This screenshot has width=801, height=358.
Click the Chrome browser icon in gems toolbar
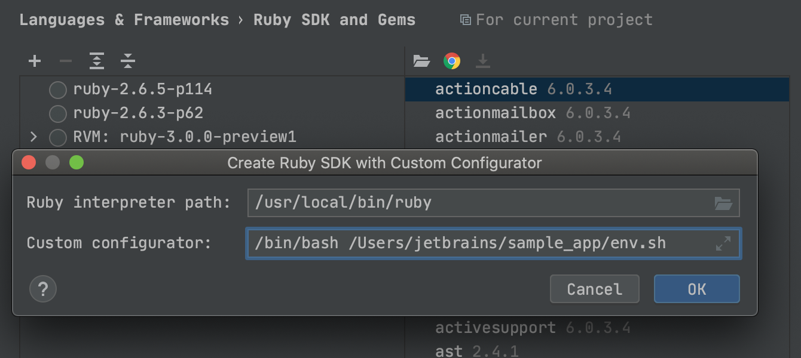point(452,61)
